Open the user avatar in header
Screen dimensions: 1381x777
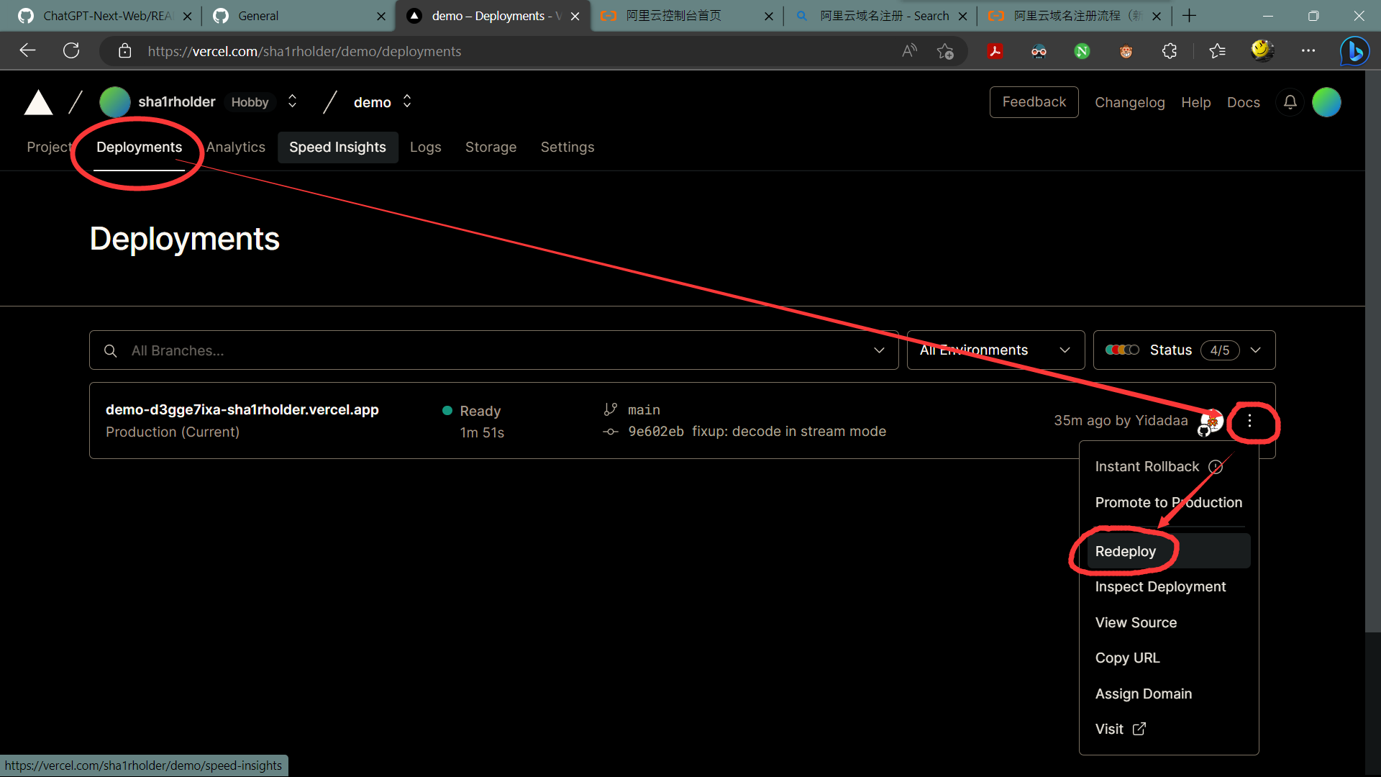(x=1326, y=102)
